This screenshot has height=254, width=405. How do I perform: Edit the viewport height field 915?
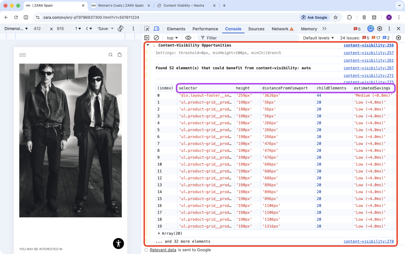pyautogui.click(x=60, y=29)
